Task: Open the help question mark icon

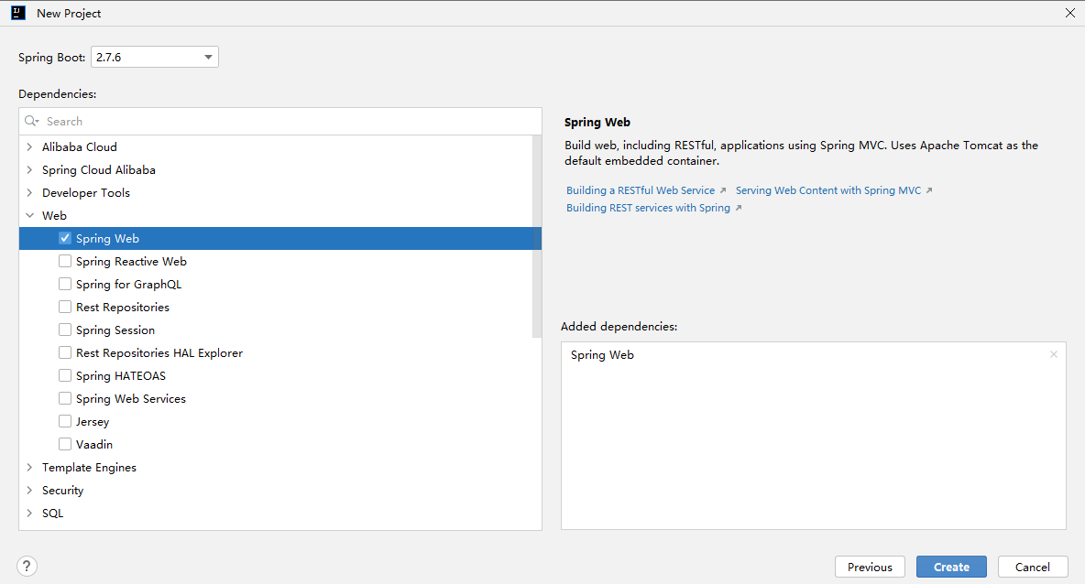Action: (x=27, y=567)
